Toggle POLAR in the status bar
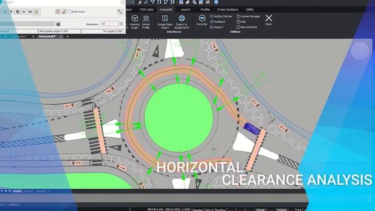375x211 pixels. (x=260, y=210)
